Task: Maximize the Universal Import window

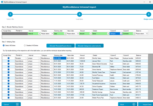Action: 150,2
